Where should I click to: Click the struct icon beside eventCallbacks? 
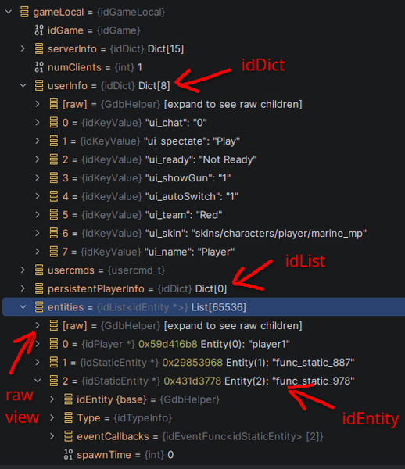pos(68,436)
